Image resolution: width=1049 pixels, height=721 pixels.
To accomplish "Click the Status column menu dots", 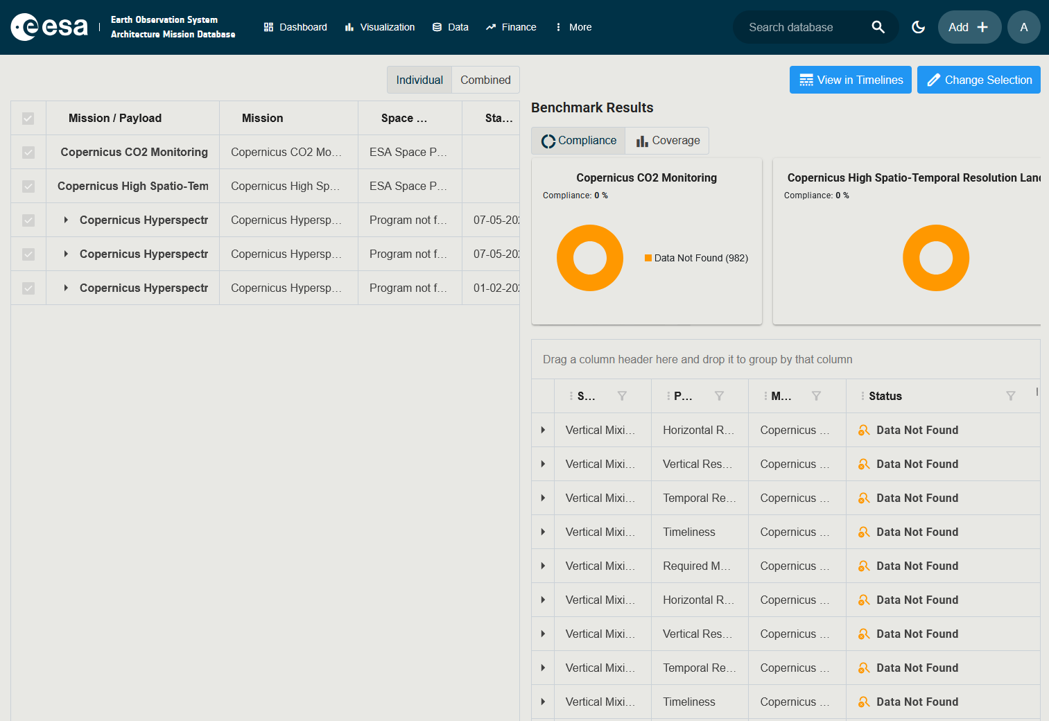I will click(x=862, y=396).
